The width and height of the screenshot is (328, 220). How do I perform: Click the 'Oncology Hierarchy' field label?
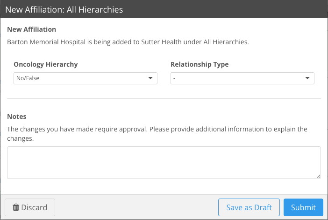tap(46, 64)
